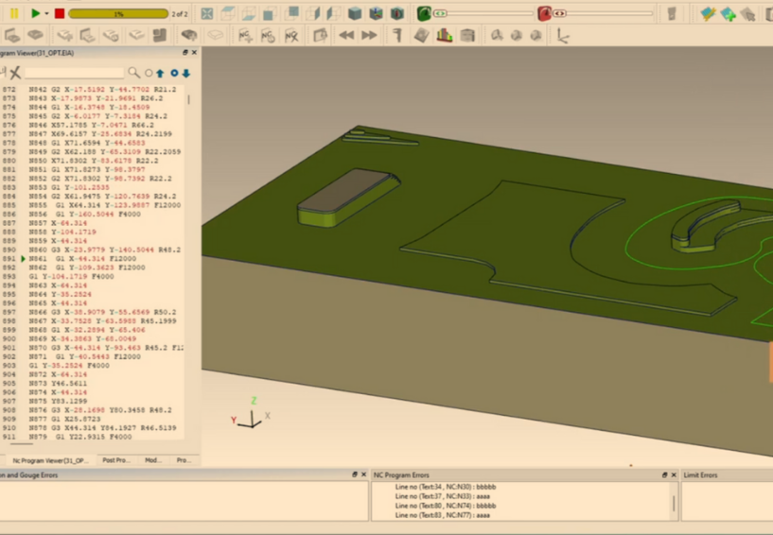The image size is (773, 535).
Task: Open the dropdown arrow beside the play button
Action: (x=47, y=13)
